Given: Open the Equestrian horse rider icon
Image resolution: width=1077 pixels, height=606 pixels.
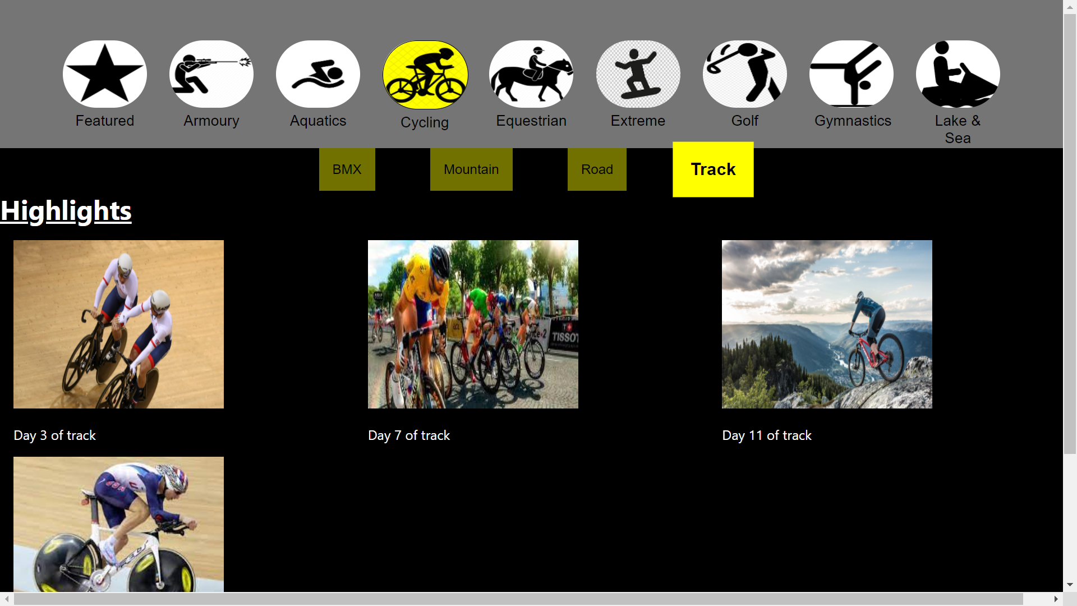Looking at the screenshot, I should 531,74.
